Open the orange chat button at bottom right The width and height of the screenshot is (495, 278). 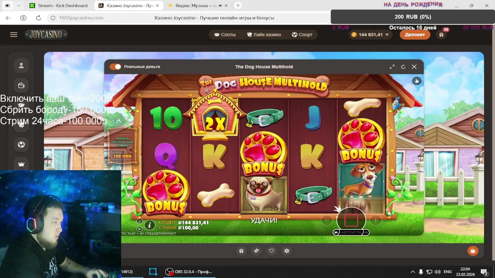coord(473,251)
